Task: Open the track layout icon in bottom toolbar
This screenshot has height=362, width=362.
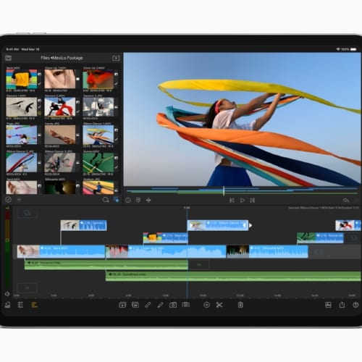Action: click(21, 305)
